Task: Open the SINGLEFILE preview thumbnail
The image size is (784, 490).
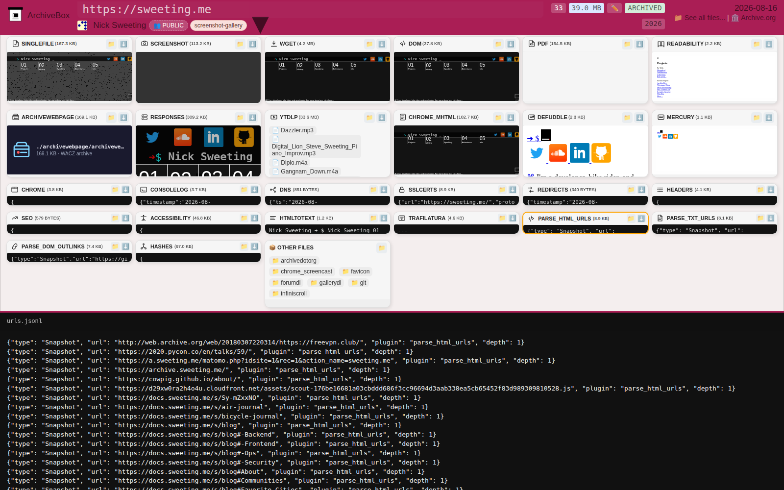Action: (69, 77)
